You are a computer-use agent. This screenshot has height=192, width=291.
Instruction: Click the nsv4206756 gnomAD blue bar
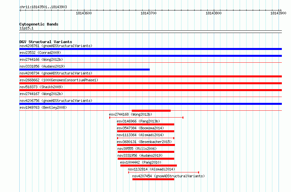coord(150,104)
